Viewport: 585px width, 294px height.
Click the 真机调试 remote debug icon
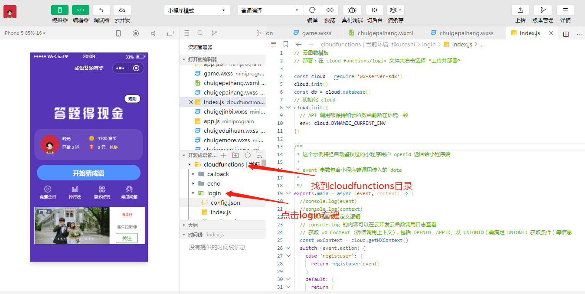352,10
